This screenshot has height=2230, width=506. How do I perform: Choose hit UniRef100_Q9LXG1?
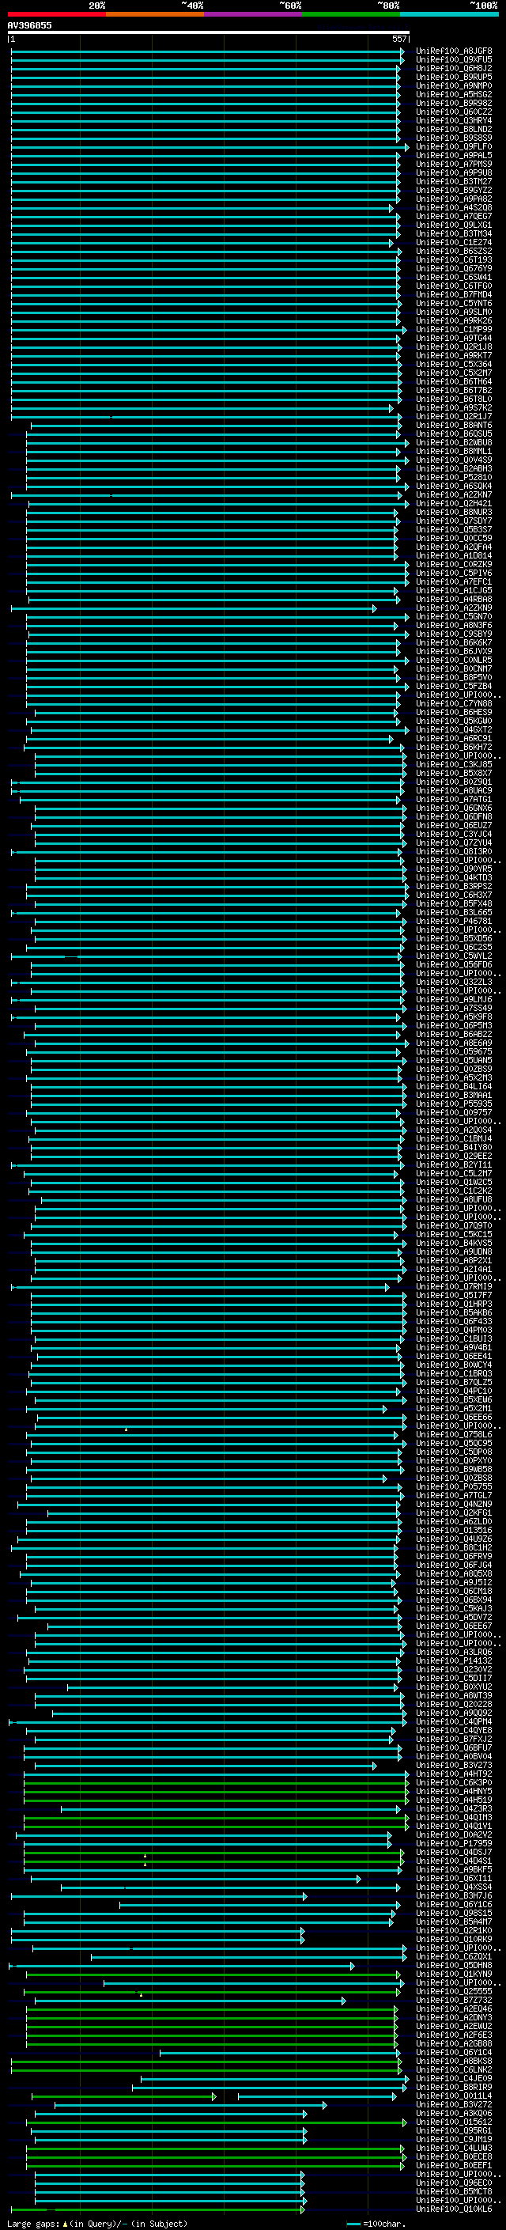(x=454, y=225)
